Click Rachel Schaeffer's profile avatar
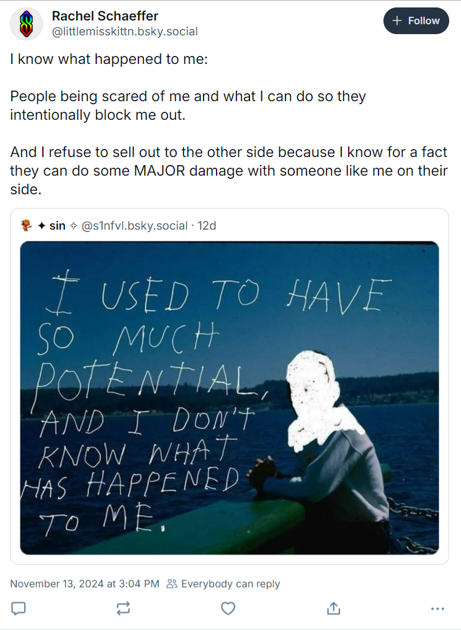The height and width of the screenshot is (630, 461). tap(27, 24)
